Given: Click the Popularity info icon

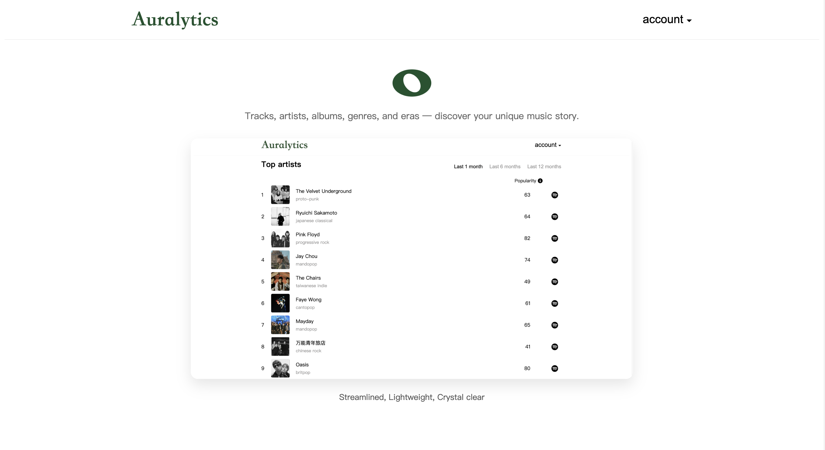Looking at the screenshot, I should pyautogui.click(x=540, y=180).
